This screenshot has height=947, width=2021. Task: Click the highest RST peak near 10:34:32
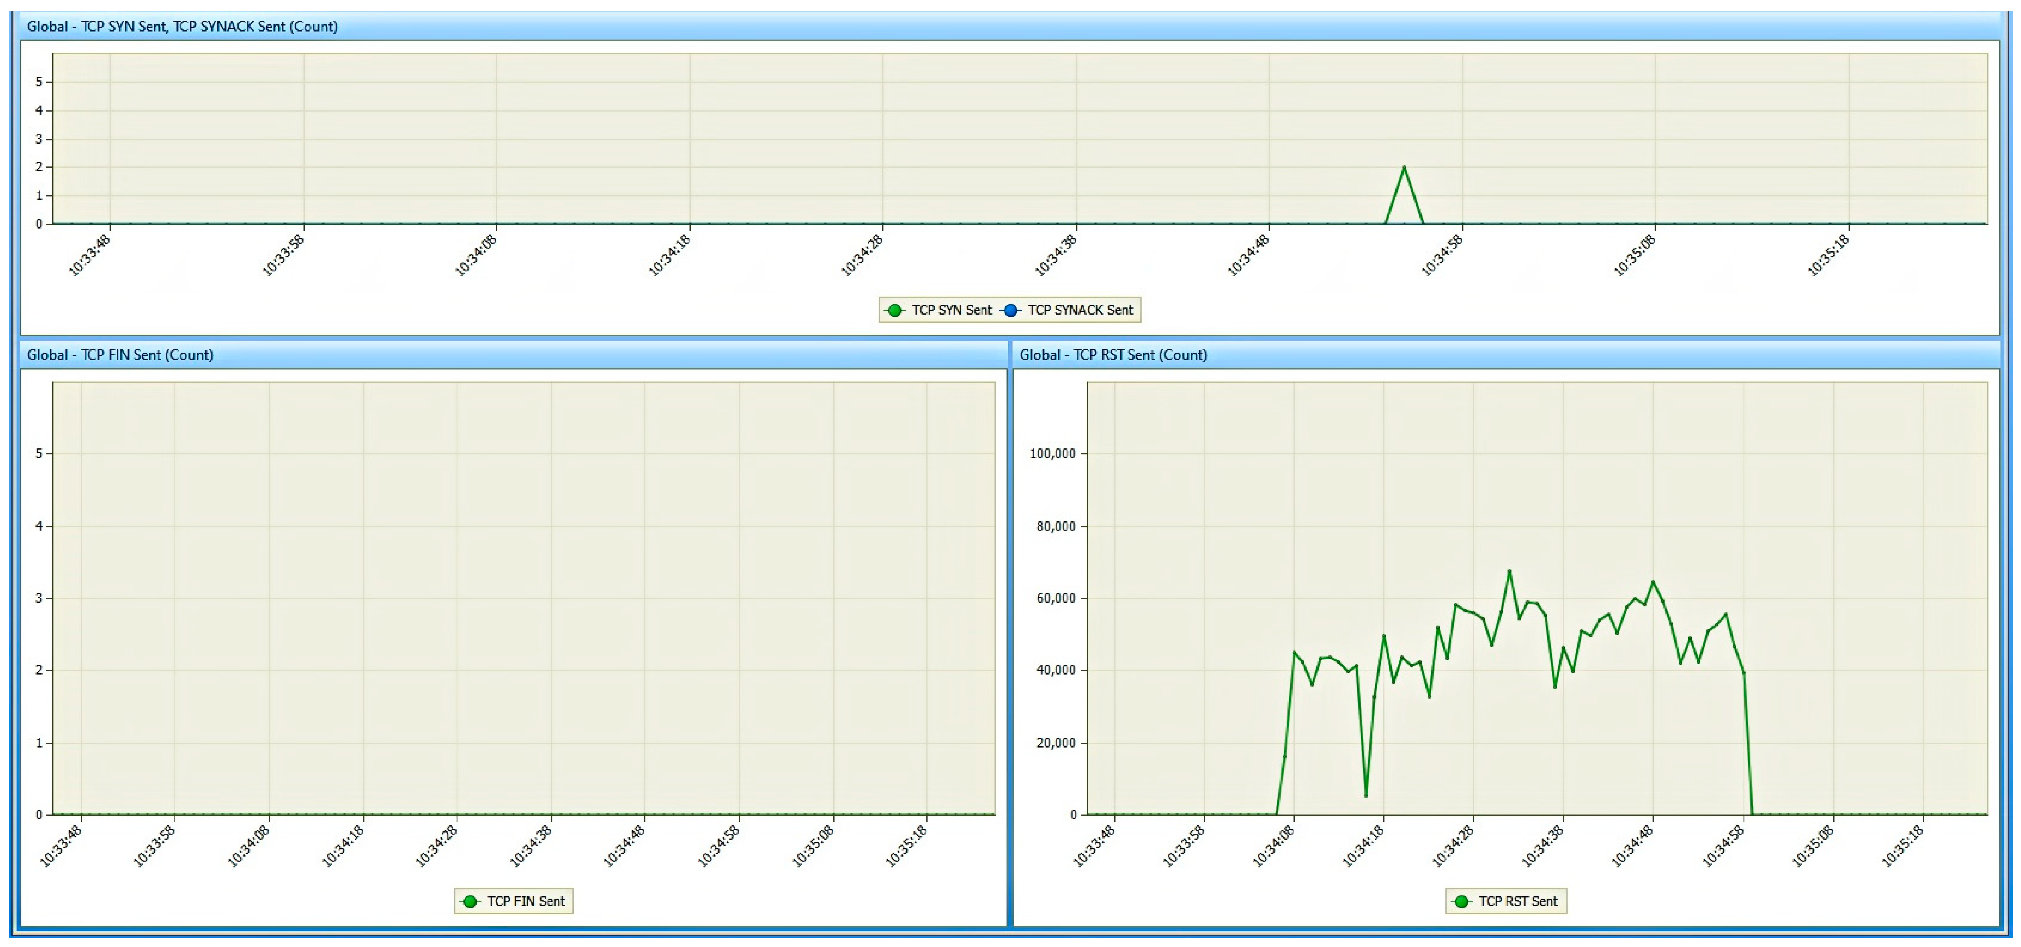coord(1509,571)
